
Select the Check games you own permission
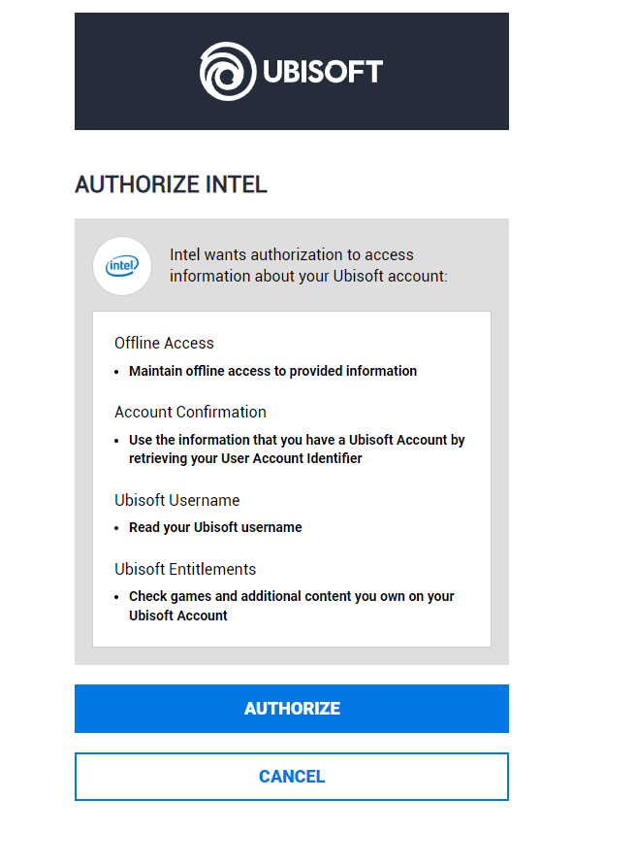tap(291, 606)
